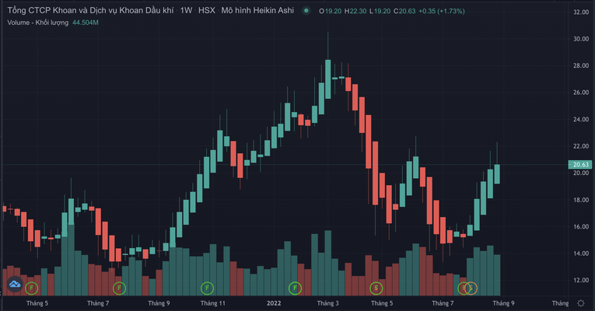This screenshot has height=311, width=595.
Task: Click the Mô hình Heikin Ashi label
Action: click(257, 12)
